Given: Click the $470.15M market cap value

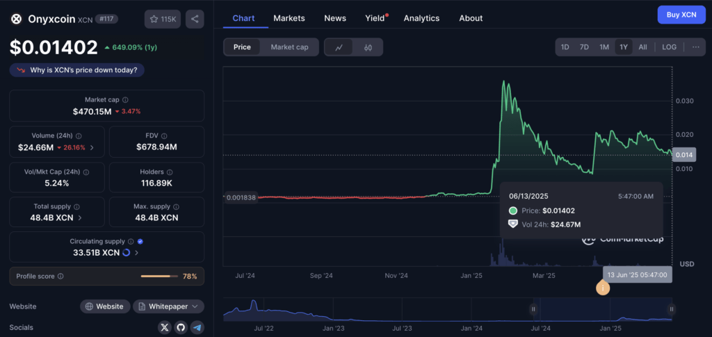Looking at the screenshot, I should coord(92,111).
